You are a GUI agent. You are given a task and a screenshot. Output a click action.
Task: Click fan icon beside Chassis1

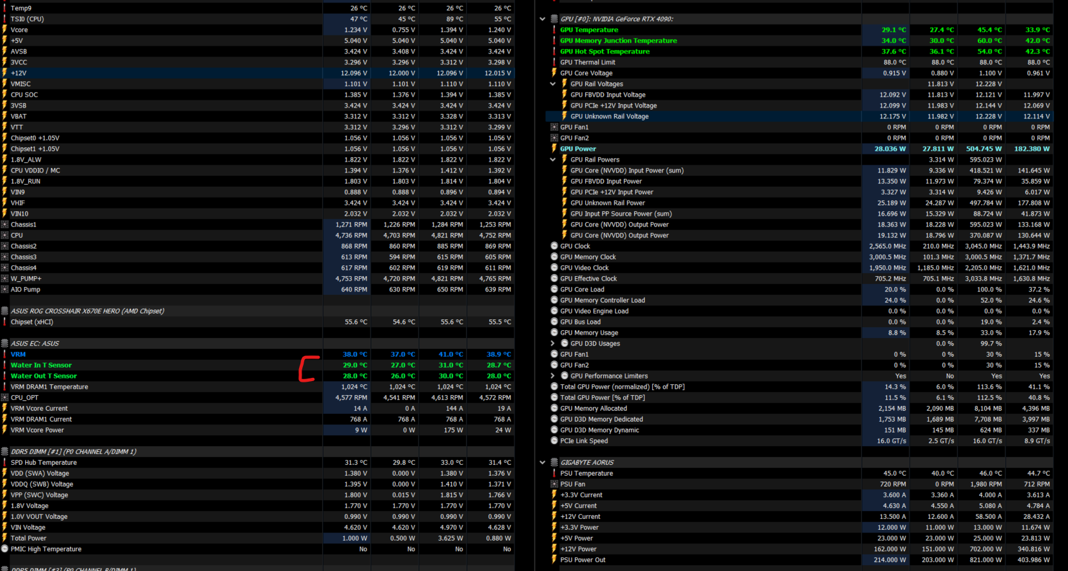[5, 225]
